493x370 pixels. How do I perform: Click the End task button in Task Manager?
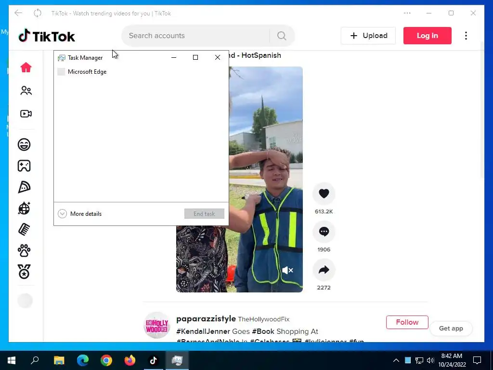204,213
